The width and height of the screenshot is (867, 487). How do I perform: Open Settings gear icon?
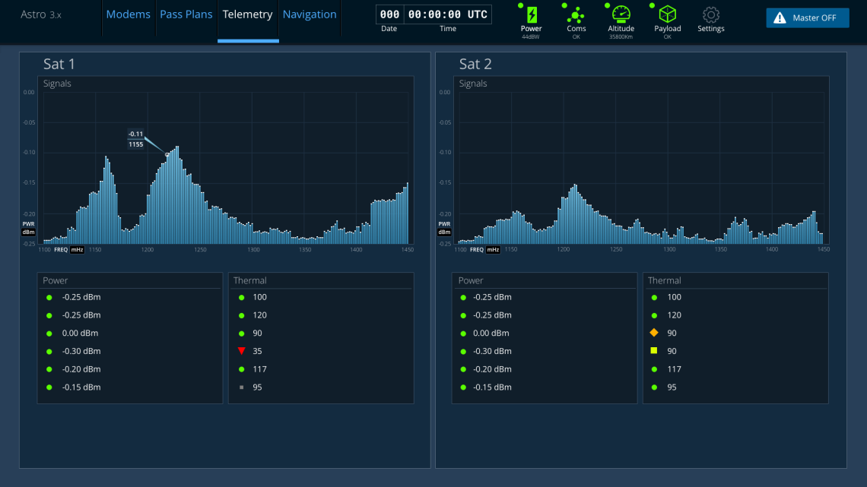tap(710, 15)
